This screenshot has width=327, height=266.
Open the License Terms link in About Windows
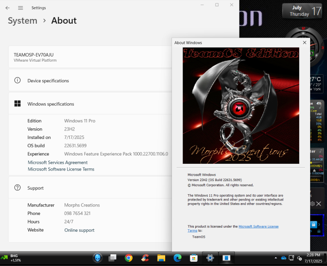(x=259, y=226)
